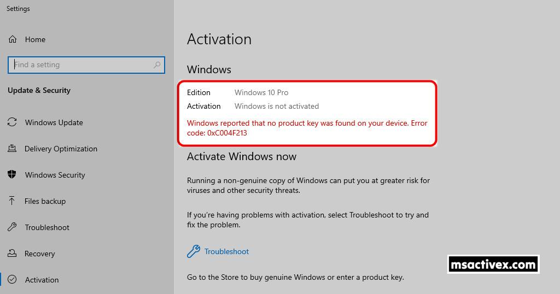Open Delivery Optimization page

(x=61, y=149)
